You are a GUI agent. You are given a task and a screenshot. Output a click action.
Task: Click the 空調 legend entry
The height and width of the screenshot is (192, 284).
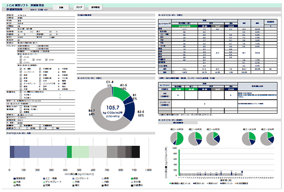click(46, 185)
